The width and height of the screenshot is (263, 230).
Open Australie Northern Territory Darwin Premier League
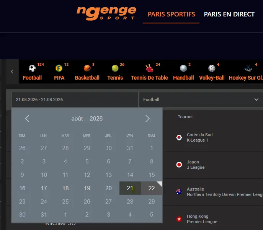(x=225, y=192)
